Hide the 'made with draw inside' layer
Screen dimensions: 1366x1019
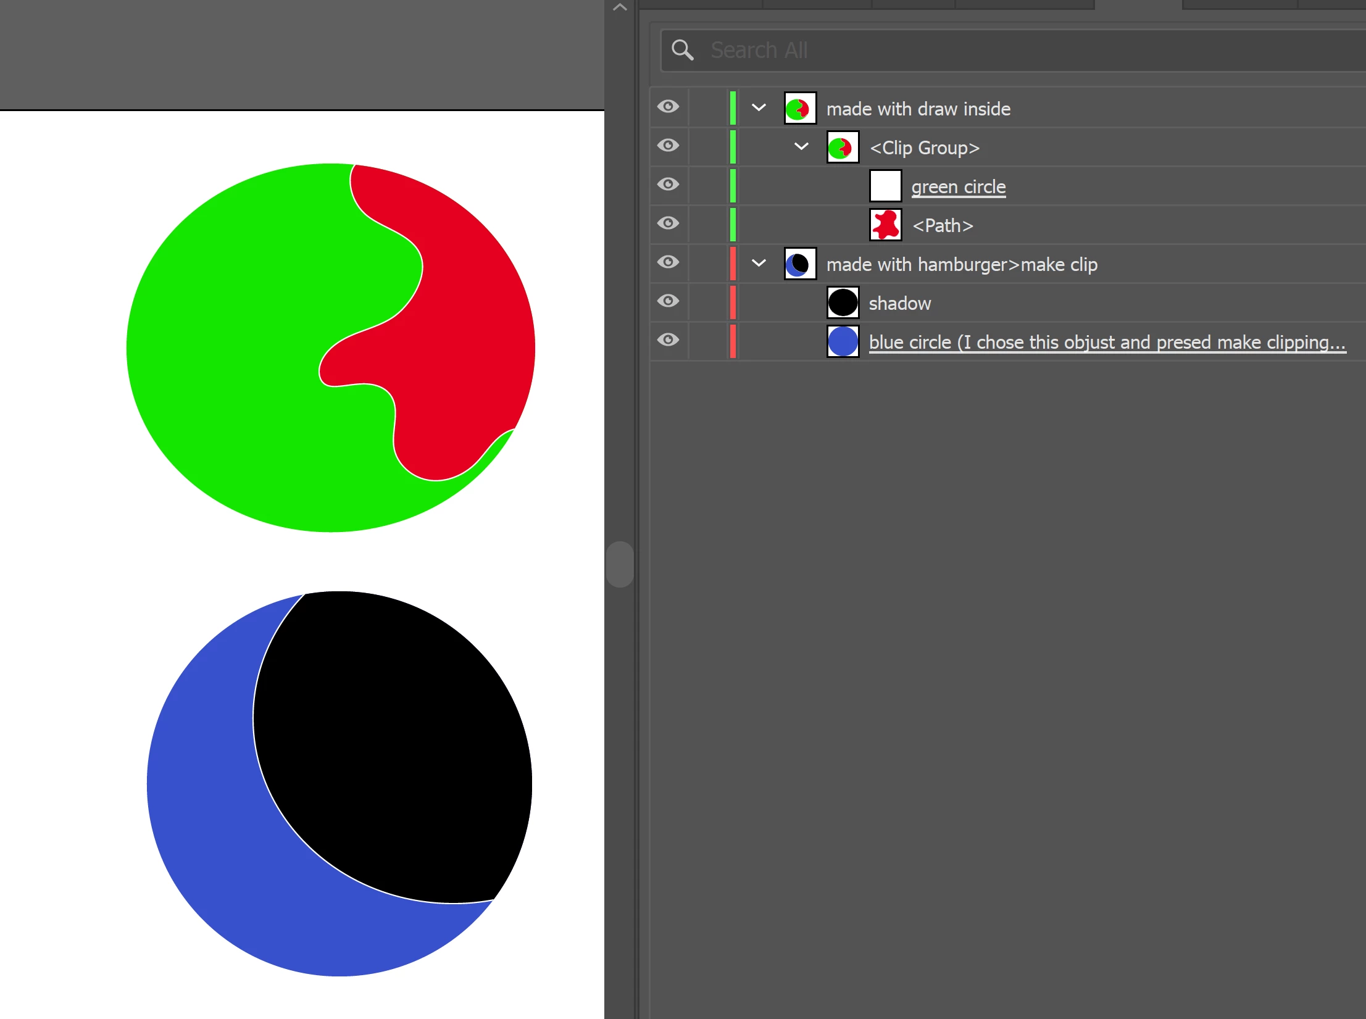pos(668,107)
